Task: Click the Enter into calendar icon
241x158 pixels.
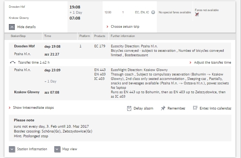Action: click(195, 108)
